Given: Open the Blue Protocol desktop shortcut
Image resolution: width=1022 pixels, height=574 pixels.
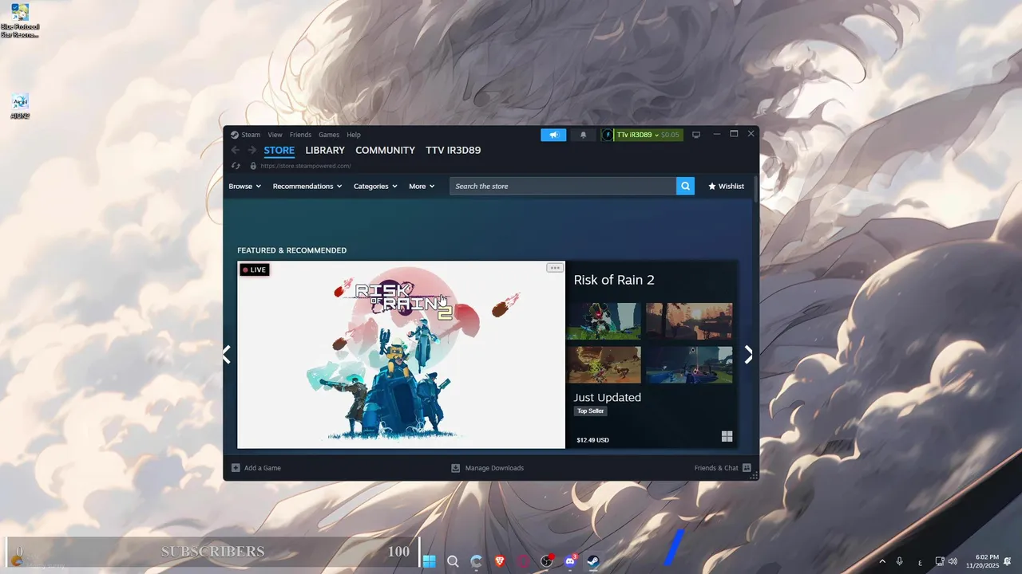Looking at the screenshot, I should coord(20,21).
